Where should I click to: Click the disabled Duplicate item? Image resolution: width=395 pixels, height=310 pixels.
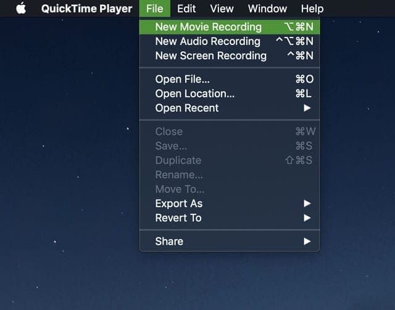pos(230,160)
